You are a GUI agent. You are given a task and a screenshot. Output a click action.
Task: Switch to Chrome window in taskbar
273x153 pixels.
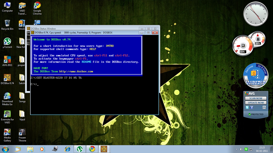[x=92, y=149]
